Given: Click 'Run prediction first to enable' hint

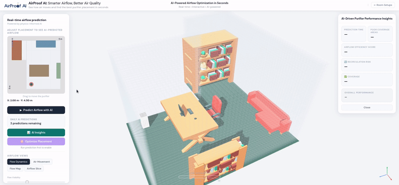Looking at the screenshot, I should 36,148.
